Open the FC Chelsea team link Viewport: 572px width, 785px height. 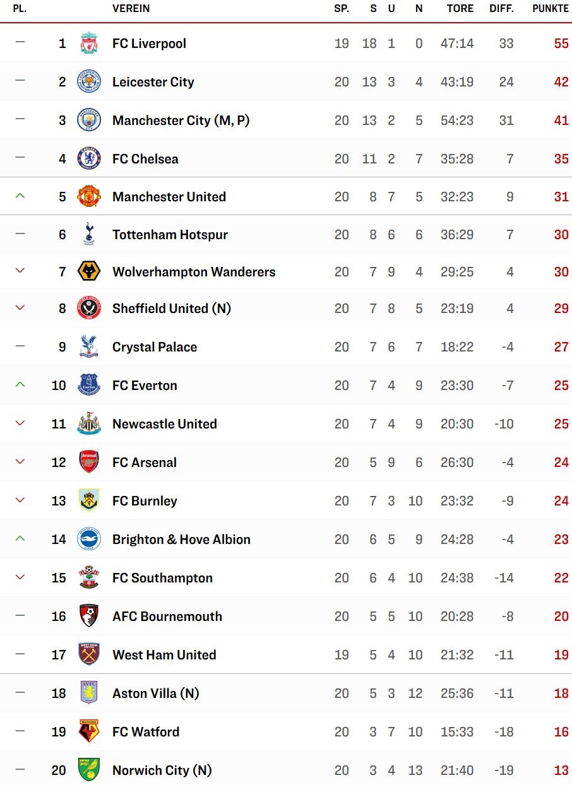[x=145, y=159]
